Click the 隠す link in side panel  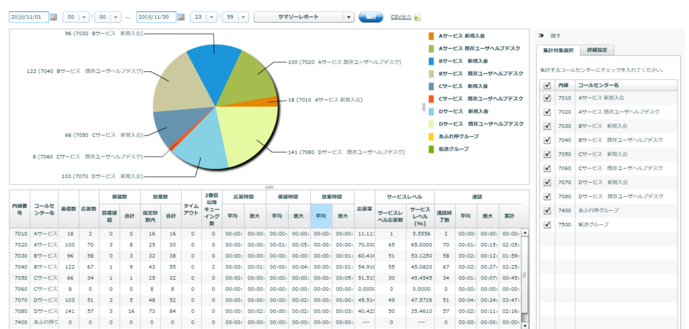(x=555, y=36)
